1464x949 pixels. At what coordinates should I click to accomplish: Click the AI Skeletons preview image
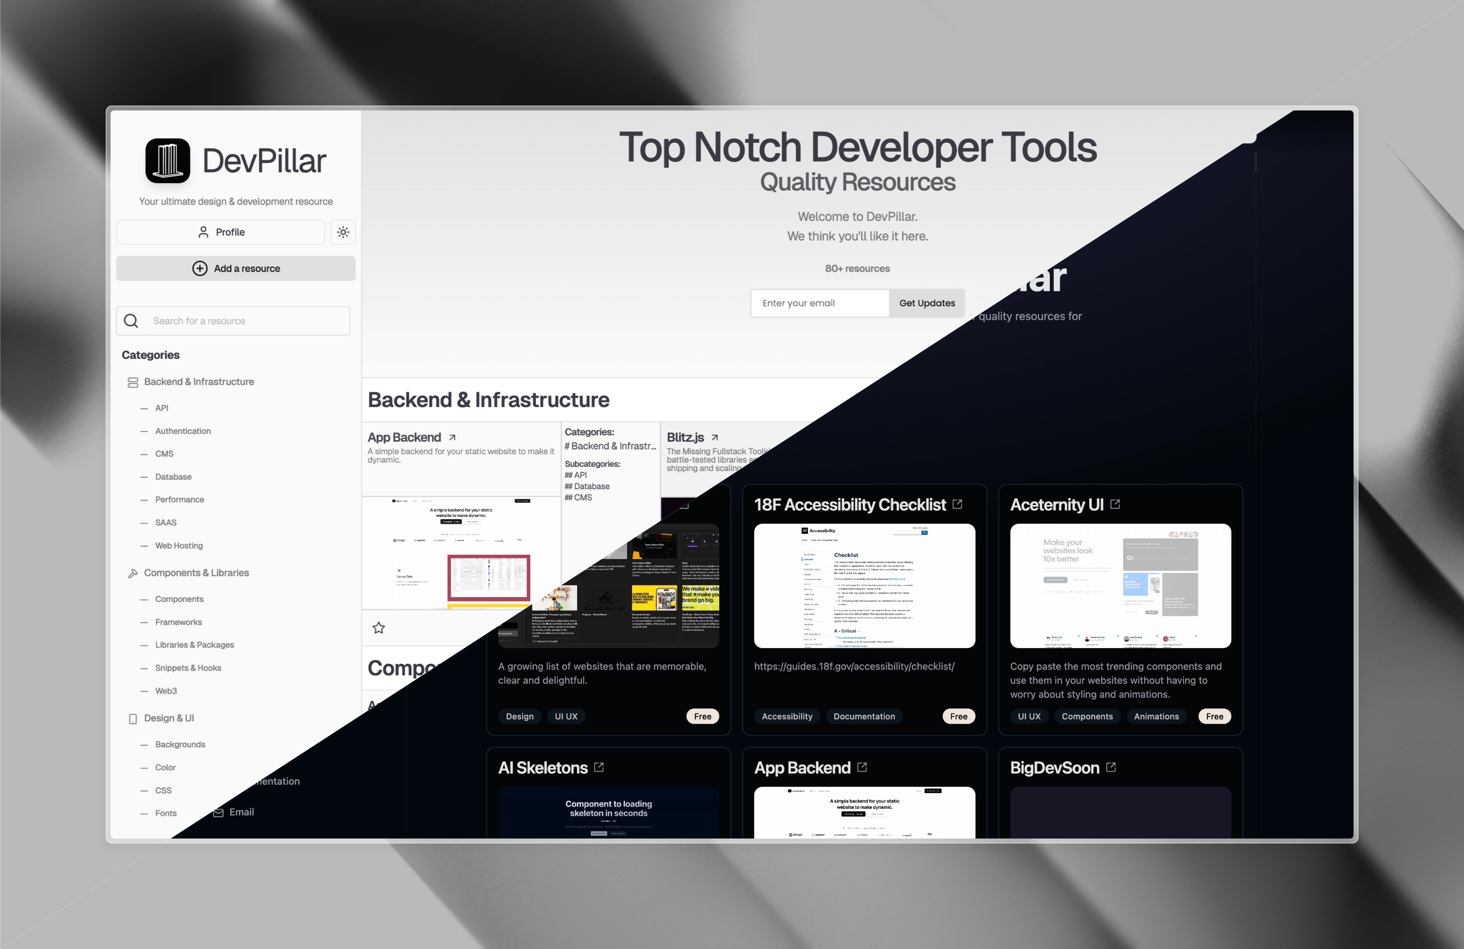(608, 812)
